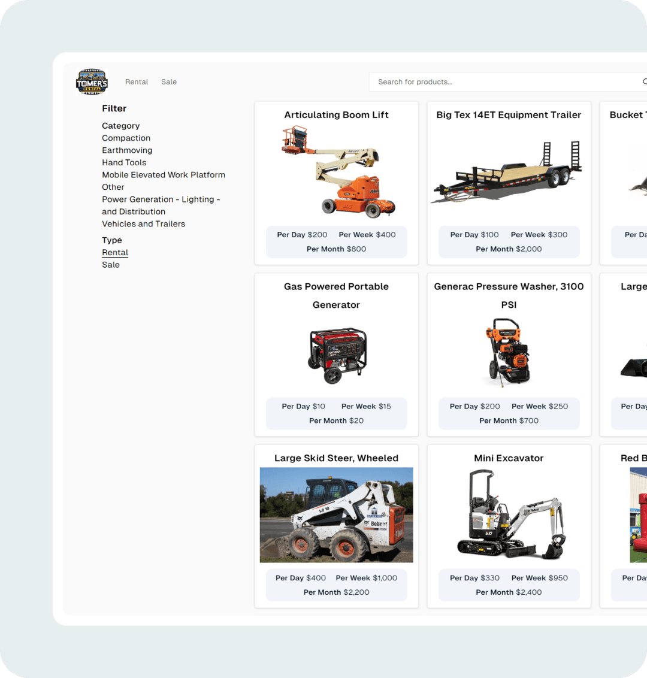647x678 pixels.
Task: Filter by the Compaction category
Action: coord(126,138)
